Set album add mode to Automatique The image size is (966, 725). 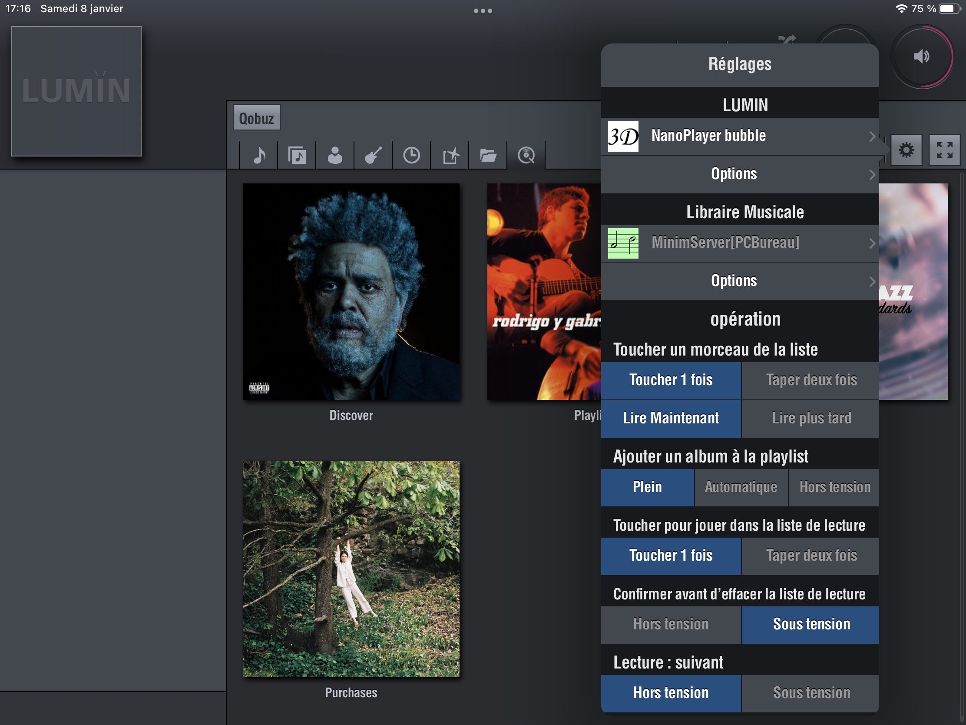pyautogui.click(x=741, y=487)
